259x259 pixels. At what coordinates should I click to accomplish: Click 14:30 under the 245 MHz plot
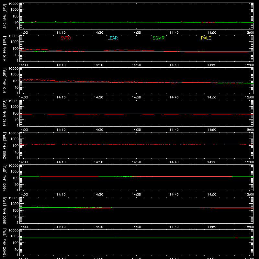point(136,33)
